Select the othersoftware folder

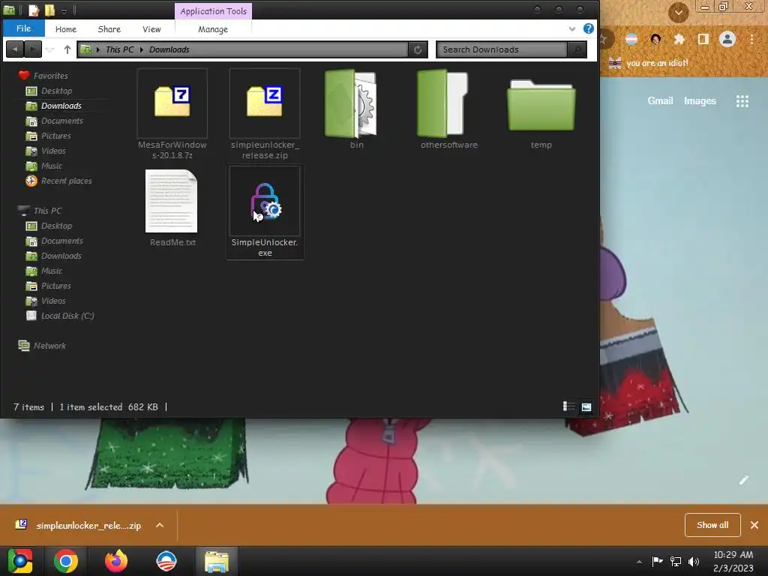448,109
